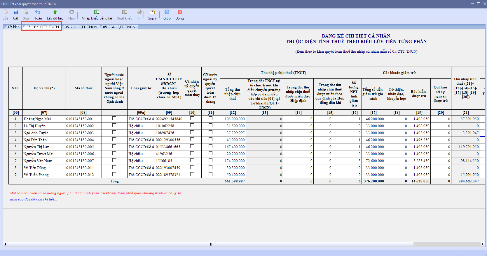Check authorization box for Ngô Đức Toàn
This screenshot has height=256, width=487.
click(192, 139)
